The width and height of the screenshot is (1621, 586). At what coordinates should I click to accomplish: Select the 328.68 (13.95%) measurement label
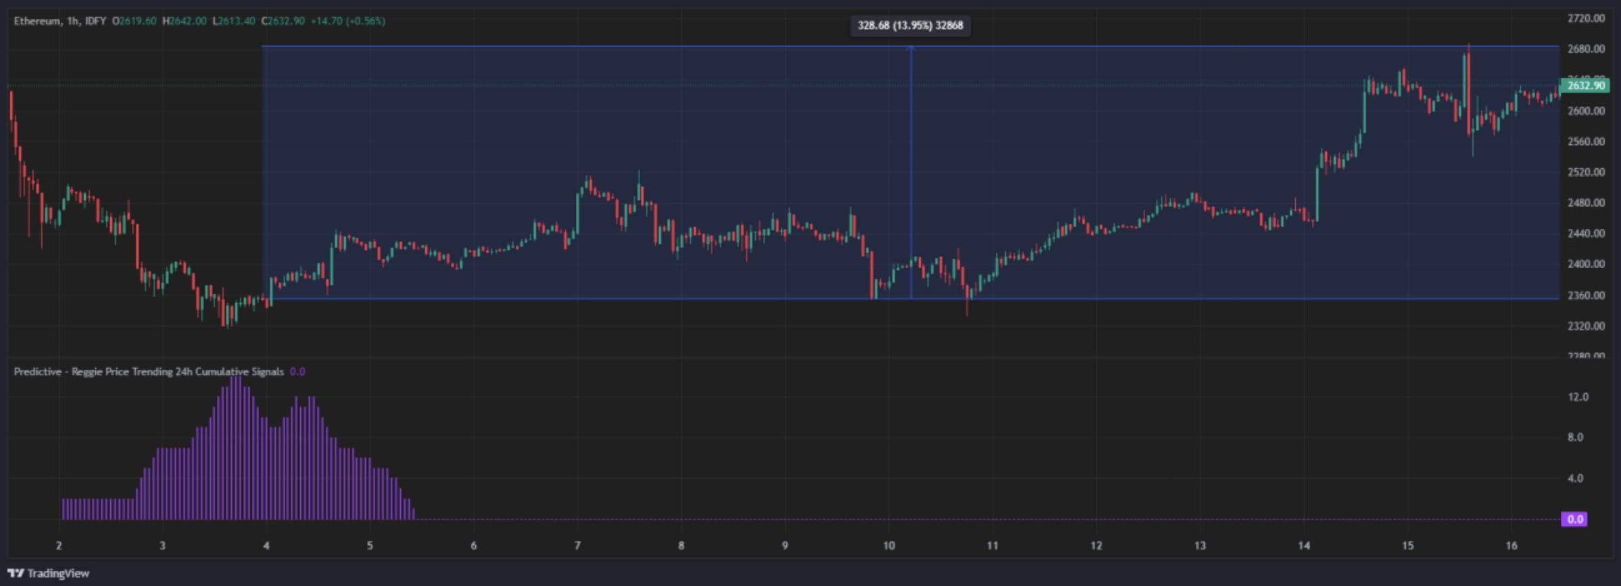(910, 26)
